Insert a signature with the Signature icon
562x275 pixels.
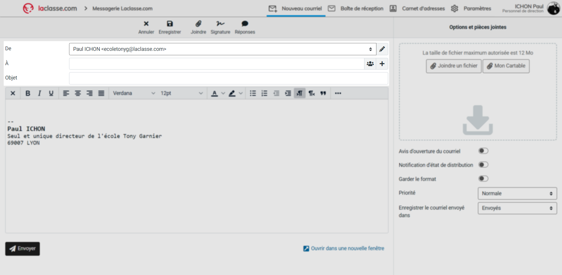pyautogui.click(x=220, y=27)
